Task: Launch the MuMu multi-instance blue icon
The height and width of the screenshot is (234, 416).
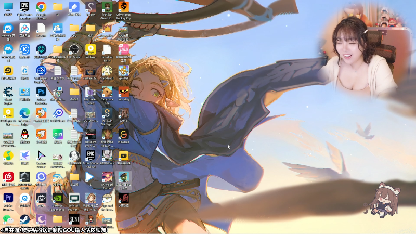Action: [x=8, y=29]
